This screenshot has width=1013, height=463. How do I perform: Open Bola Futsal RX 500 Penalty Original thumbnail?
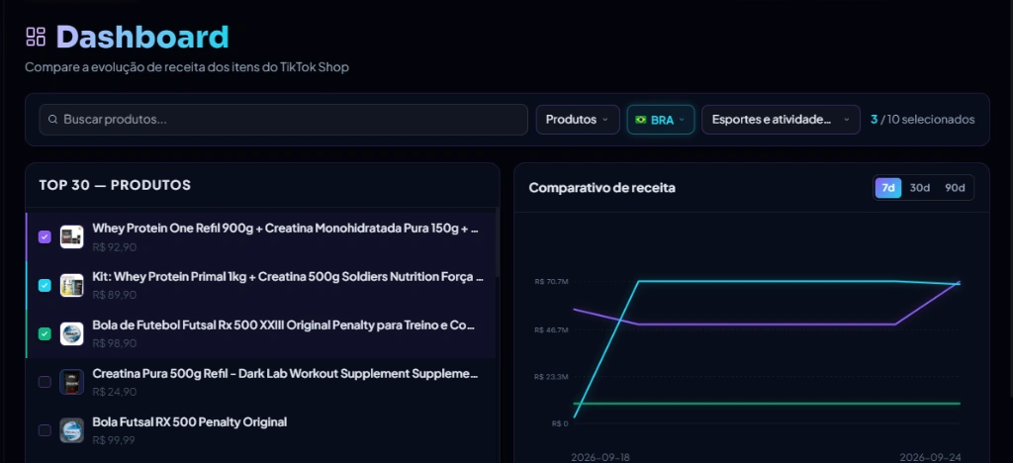[x=71, y=430]
